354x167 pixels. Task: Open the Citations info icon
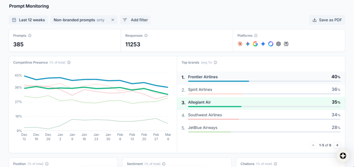tap(275, 164)
